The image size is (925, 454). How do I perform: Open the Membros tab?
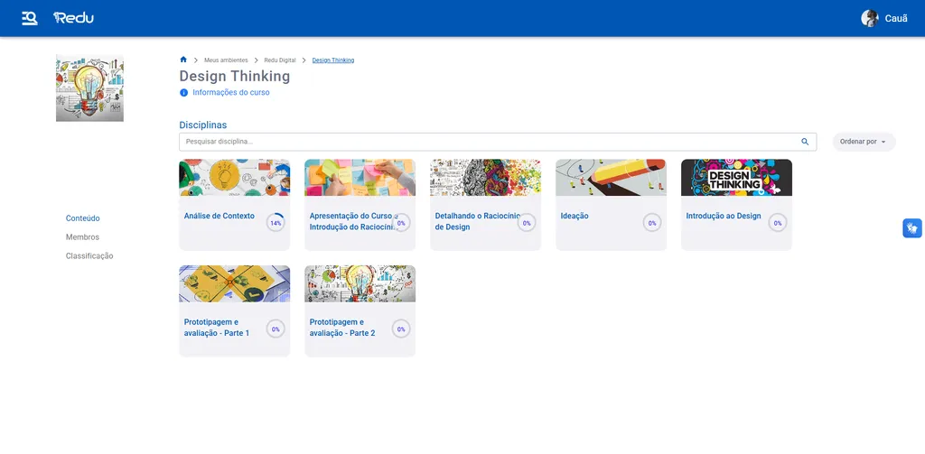[x=82, y=237]
